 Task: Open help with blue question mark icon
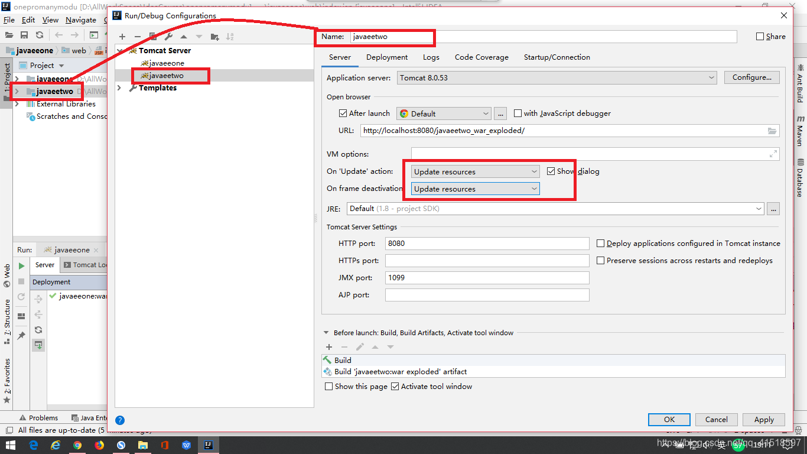click(120, 420)
